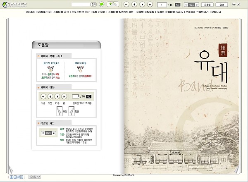Click the magazine cover page
The height and width of the screenshot is (182, 248).
pyautogui.click(x=181, y=96)
